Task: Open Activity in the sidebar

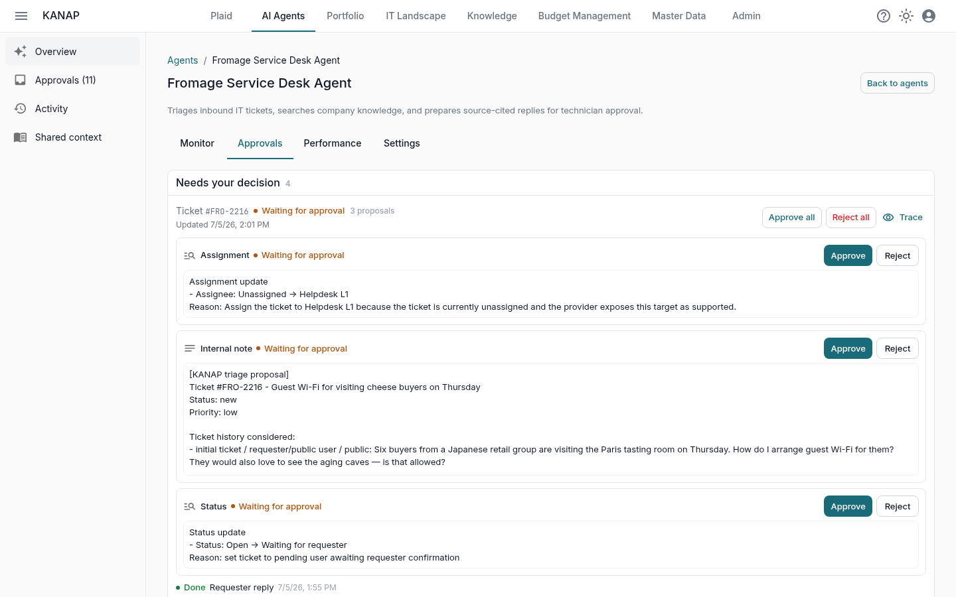Action: tap(72, 109)
